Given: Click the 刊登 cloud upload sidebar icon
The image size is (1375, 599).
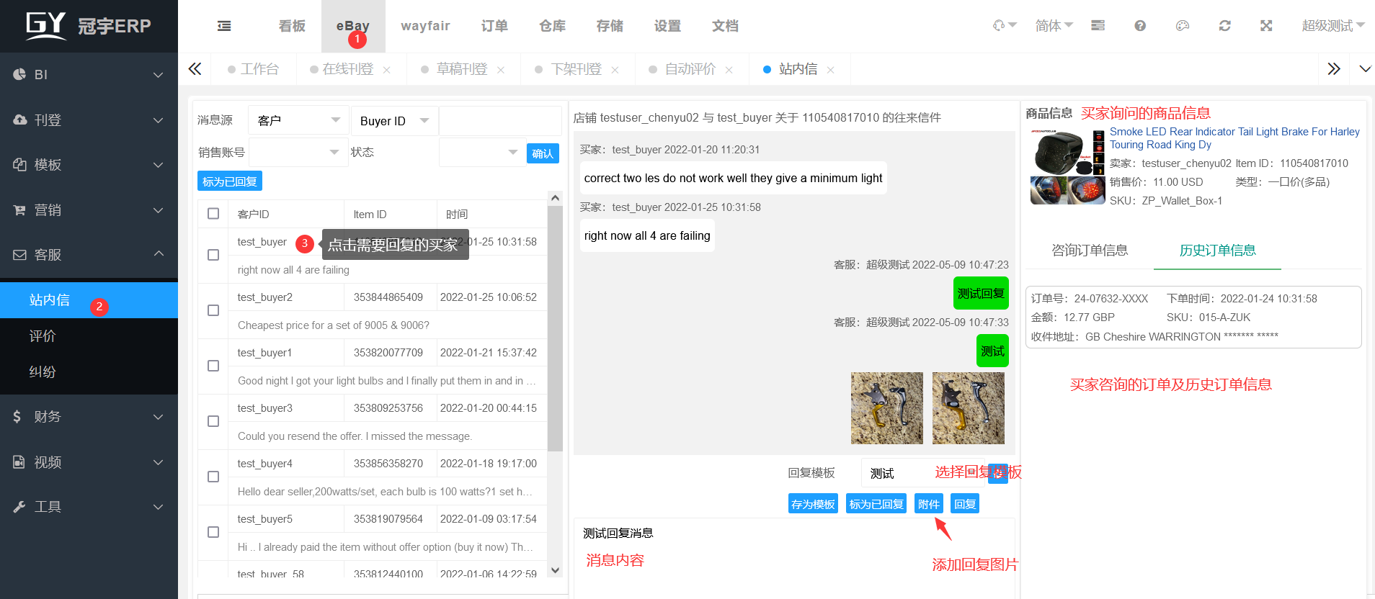Looking at the screenshot, I should [19, 120].
